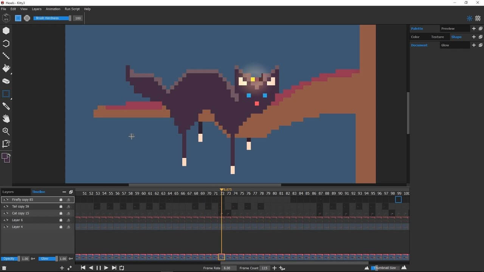484x272 pixels.
Task: Click the layer Opacity slider
Action: [x=11, y=259]
